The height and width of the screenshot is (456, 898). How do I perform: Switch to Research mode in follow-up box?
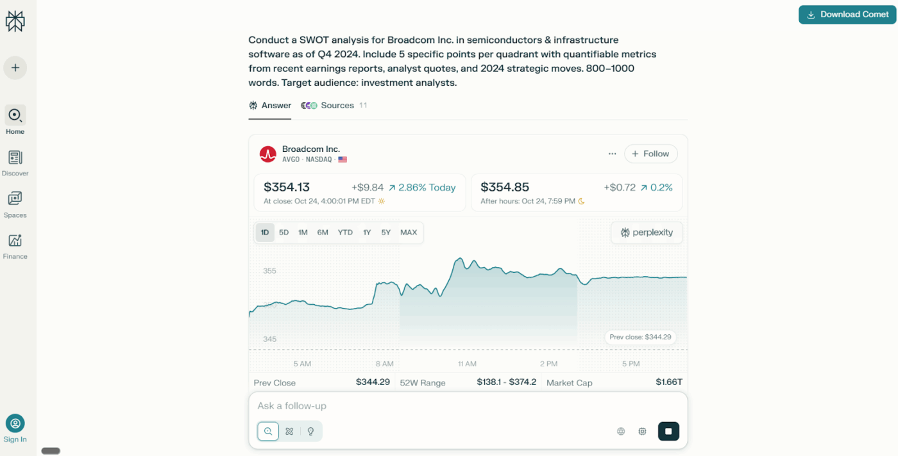289,431
